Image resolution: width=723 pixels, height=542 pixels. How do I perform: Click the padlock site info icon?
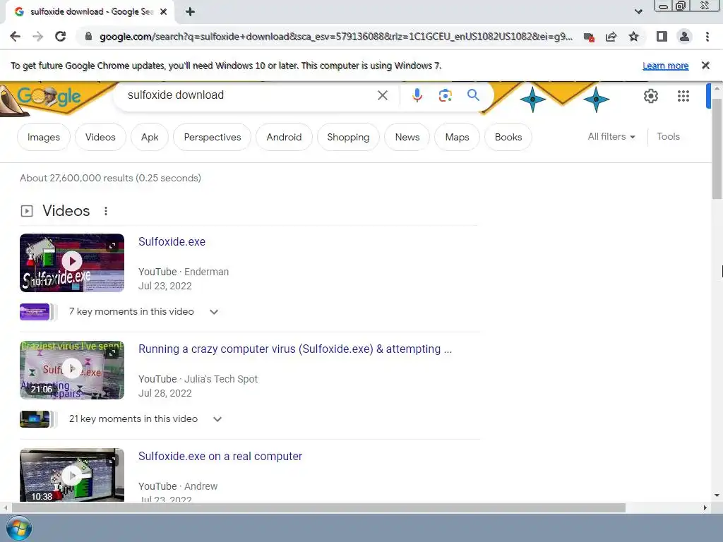point(88,37)
